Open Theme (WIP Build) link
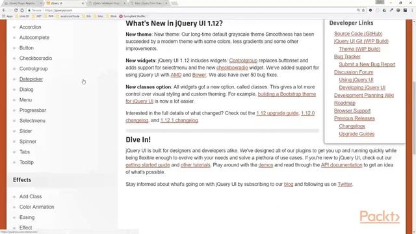Viewport: 416px width, 234px height. pyautogui.click(x=359, y=49)
